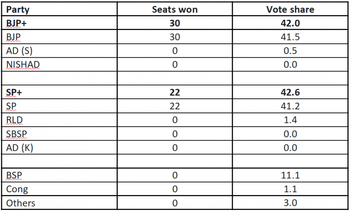Select the 1.4 vote share value
351x212 pixels.
(x=290, y=120)
